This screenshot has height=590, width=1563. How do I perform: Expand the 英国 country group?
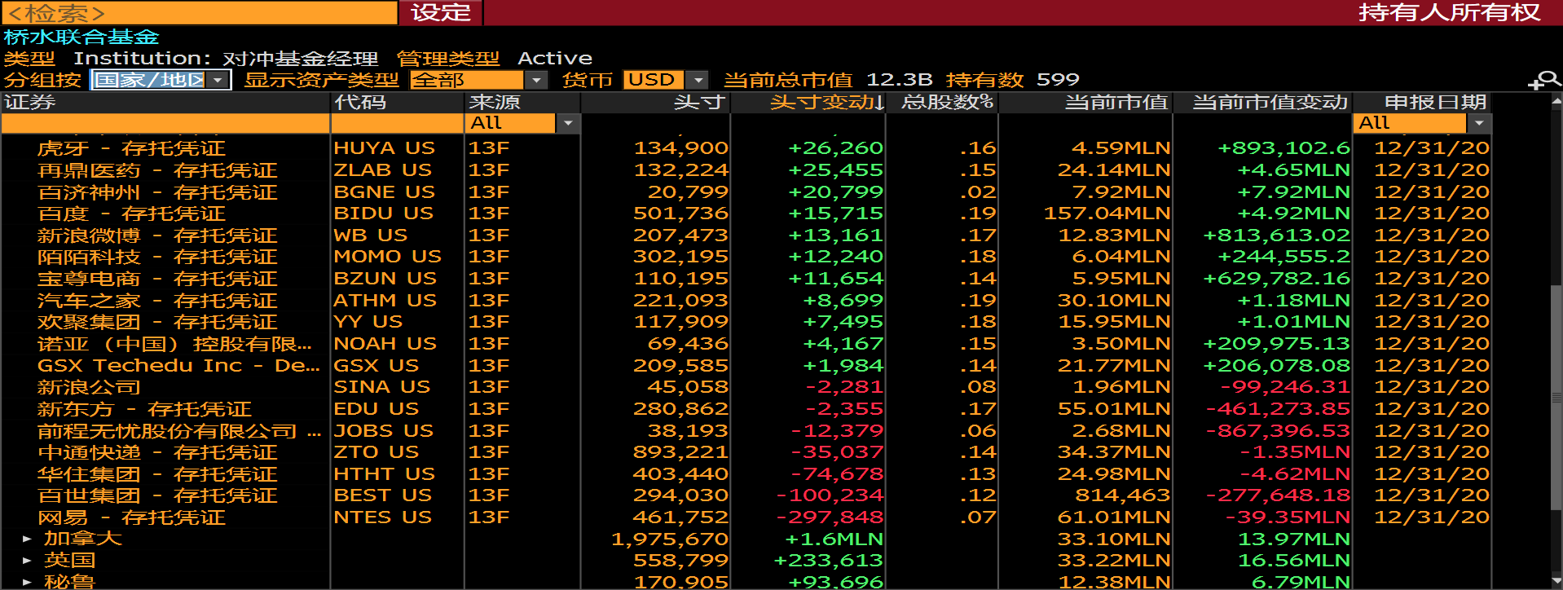(27, 561)
